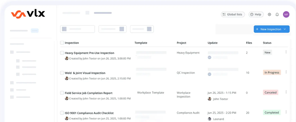Open more options for ISO 9001 row
The height and width of the screenshot is (122, 296).
coord(286,112)
